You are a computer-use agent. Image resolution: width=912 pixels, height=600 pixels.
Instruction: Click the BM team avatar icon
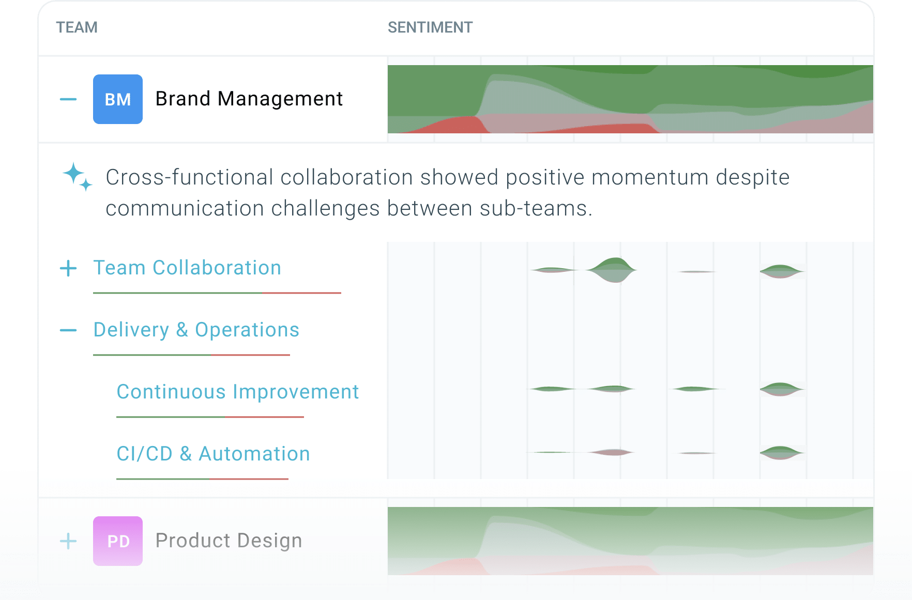118,99
